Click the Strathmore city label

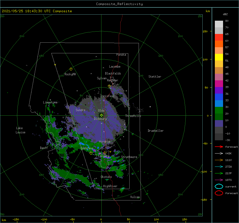point(129,157)
